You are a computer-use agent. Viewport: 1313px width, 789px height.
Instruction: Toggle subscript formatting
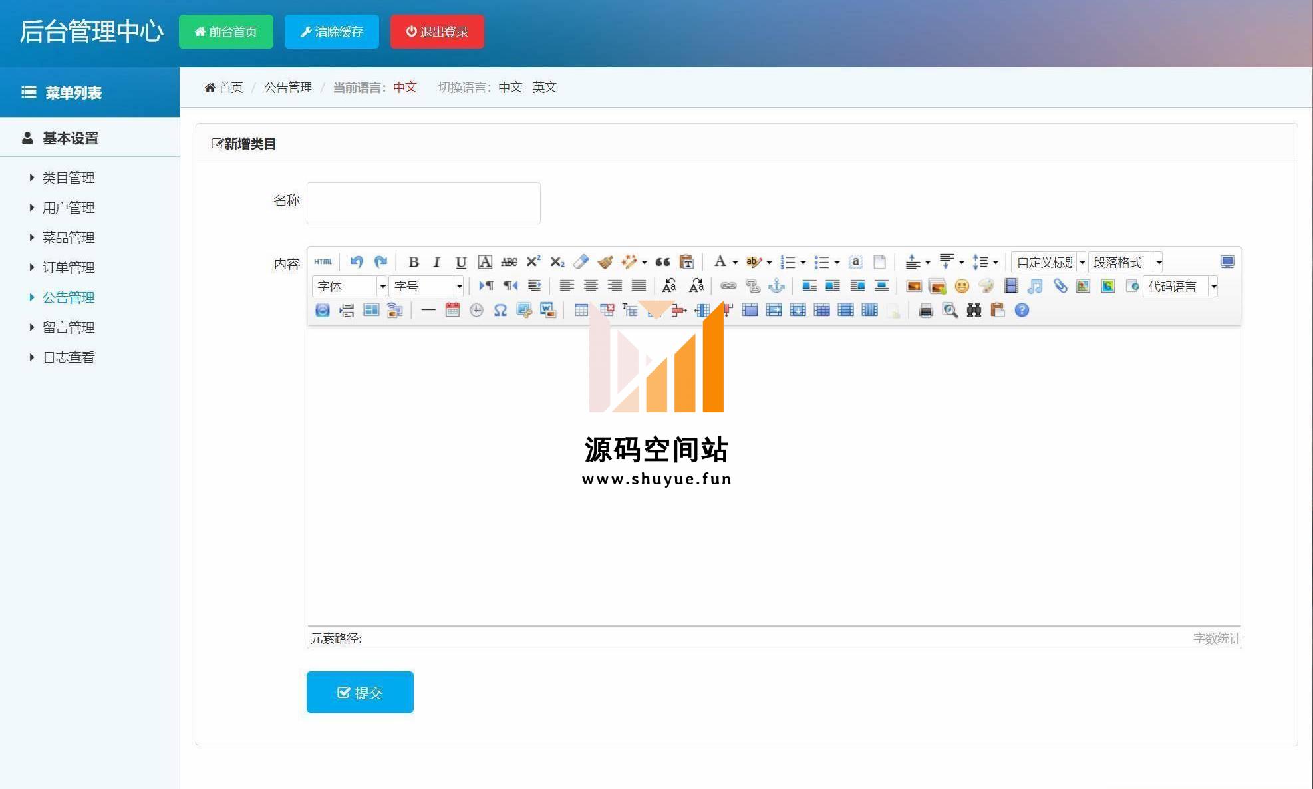click(x=557, y=262)
